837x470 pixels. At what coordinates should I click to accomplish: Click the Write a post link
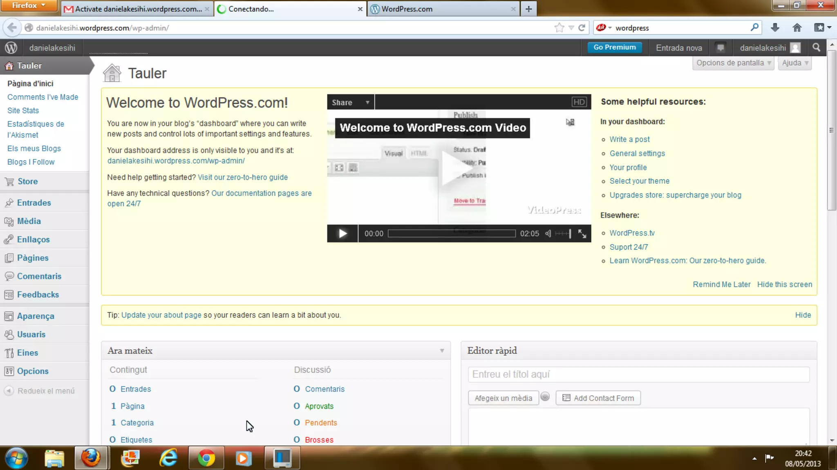(x=629, y=139)
